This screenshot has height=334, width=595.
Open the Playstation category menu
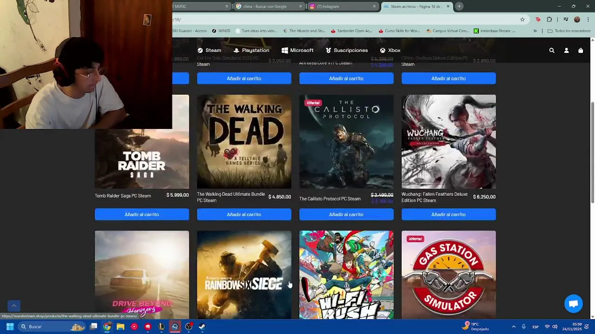[251, 50]
